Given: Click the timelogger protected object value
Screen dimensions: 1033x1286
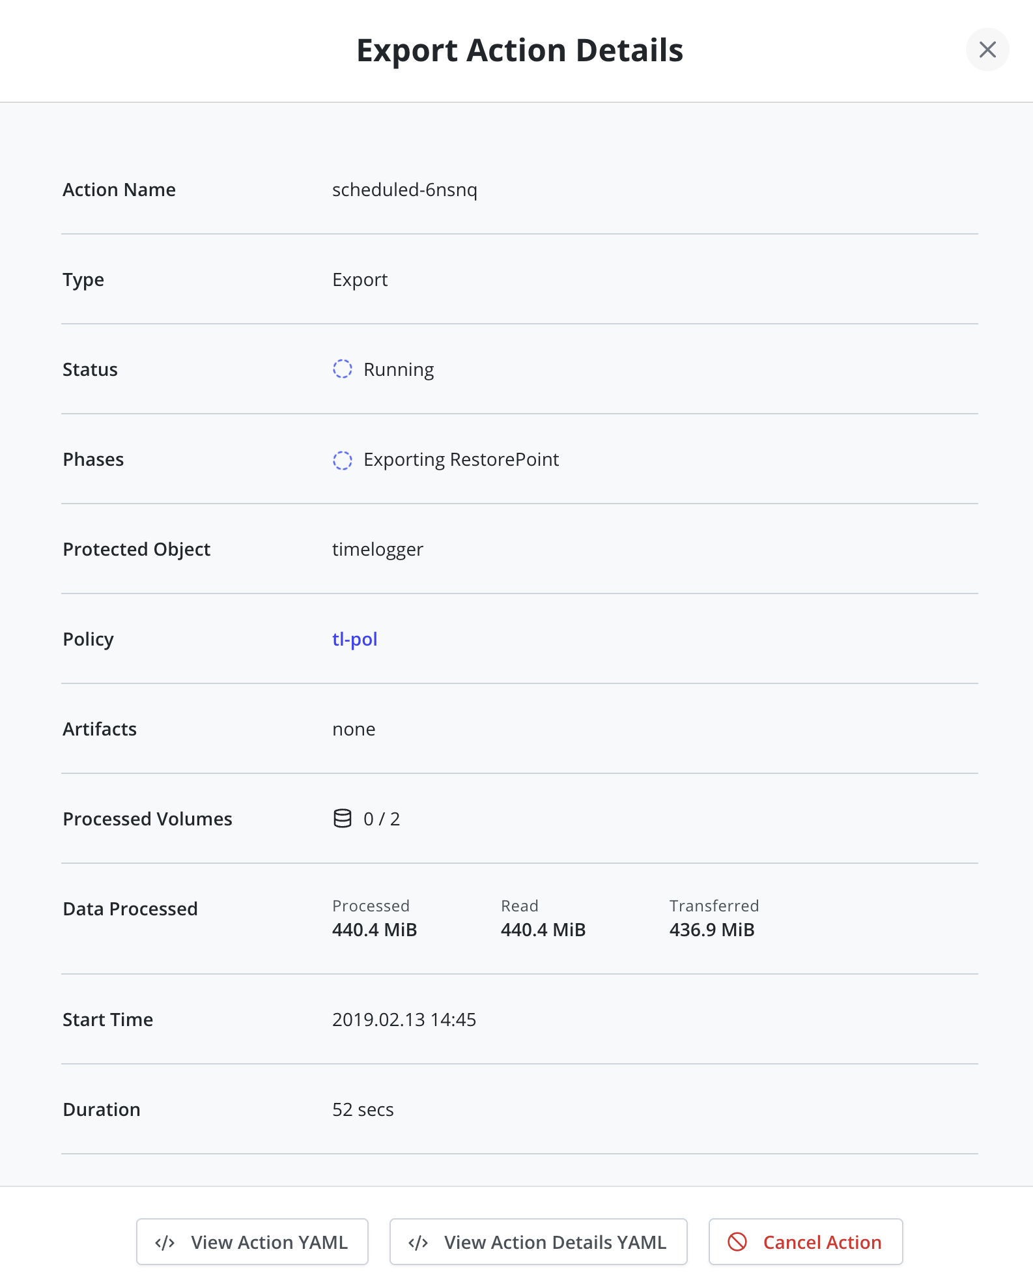Looking at the screenshot, I should pyautogui.click(x=378, y=549).
